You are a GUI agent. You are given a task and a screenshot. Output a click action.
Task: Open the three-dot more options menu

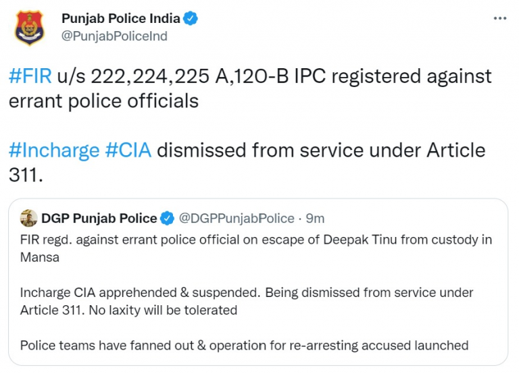click(x=500, y=18)
